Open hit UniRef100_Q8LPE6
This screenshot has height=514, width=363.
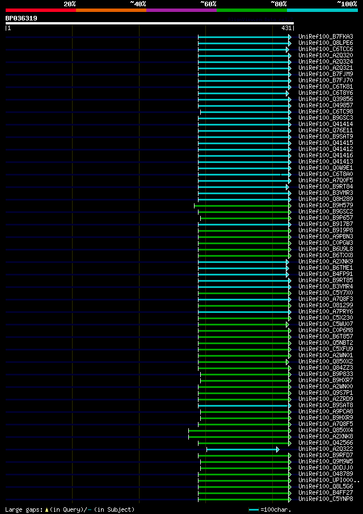(326, 43)
